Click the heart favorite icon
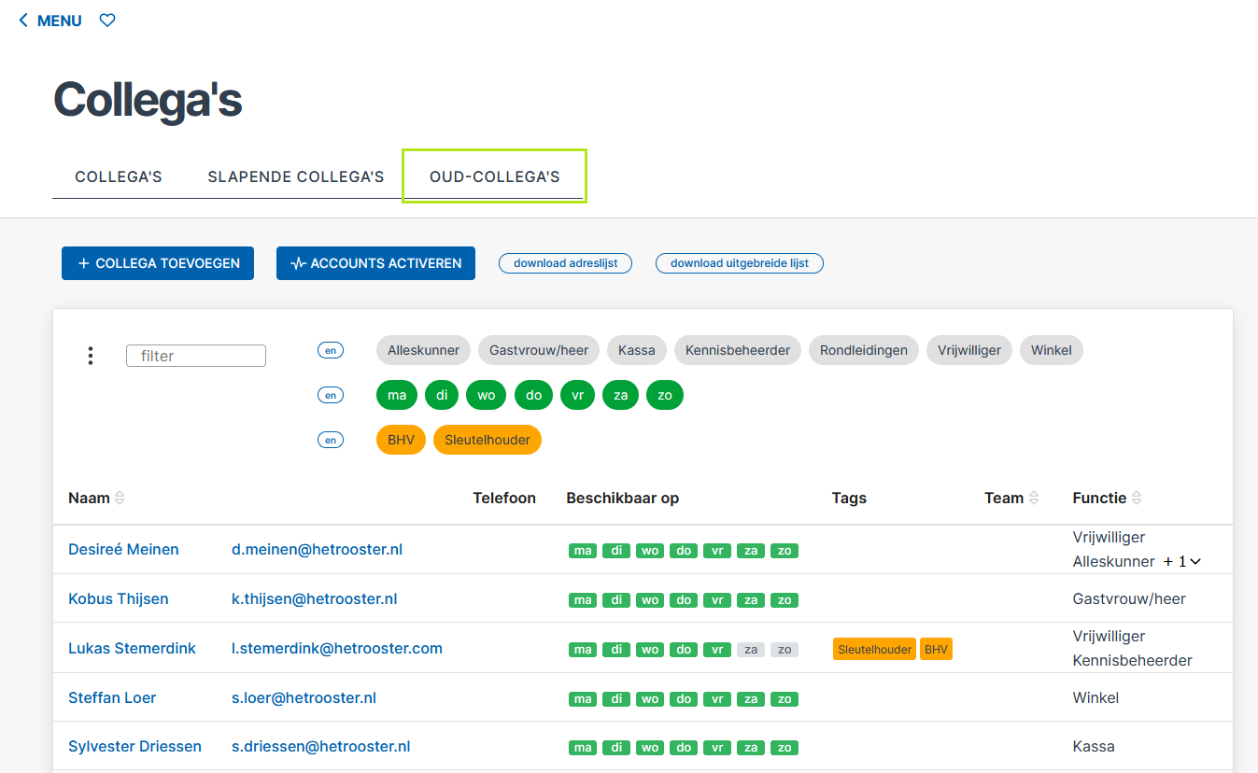The width and height of the screenshot is (1258, 773). pyautogui.click(x=107, y=20)
